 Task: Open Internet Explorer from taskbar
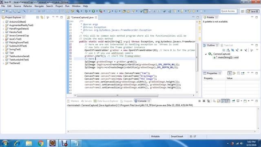(x=17, y=143)
